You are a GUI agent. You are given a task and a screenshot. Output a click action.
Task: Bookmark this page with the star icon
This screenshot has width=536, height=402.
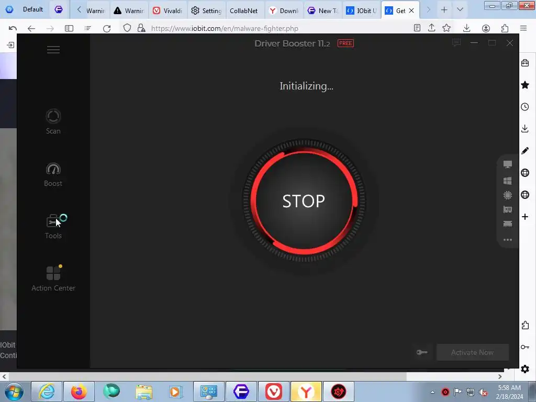(x=446, y=28)
